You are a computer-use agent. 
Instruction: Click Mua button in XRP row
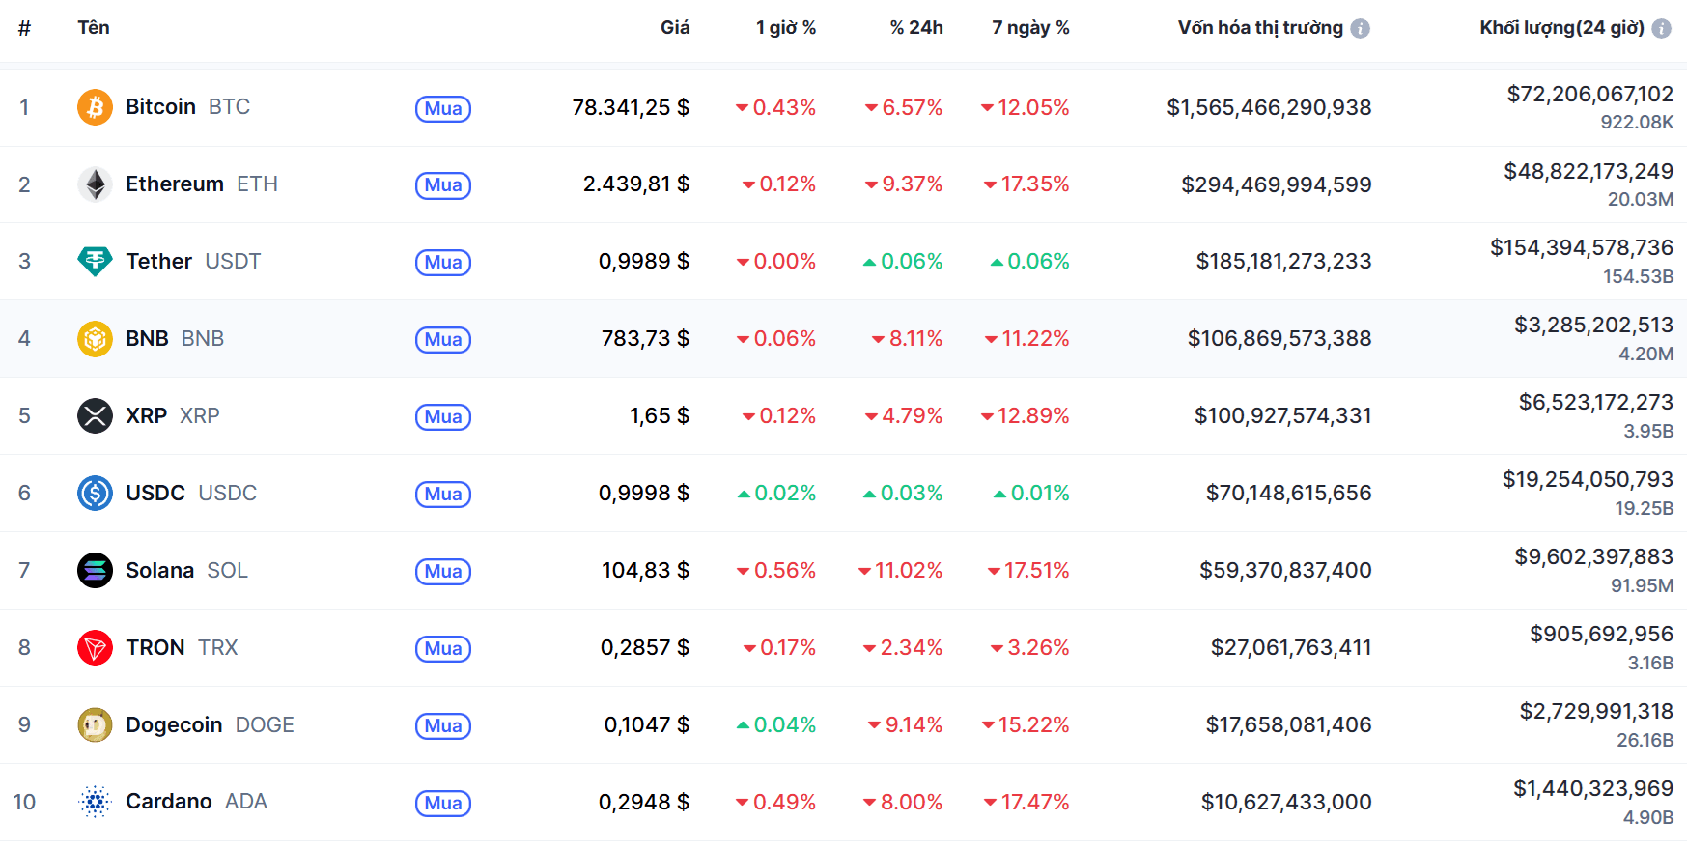click(x=443, y=417)
